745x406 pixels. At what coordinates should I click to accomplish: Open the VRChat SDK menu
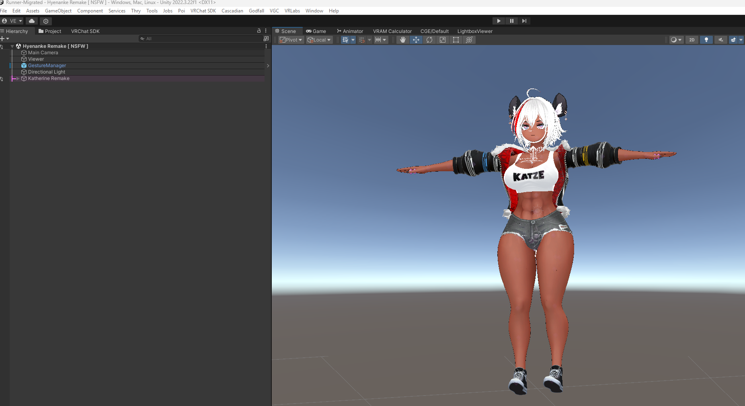pos(203,11)
